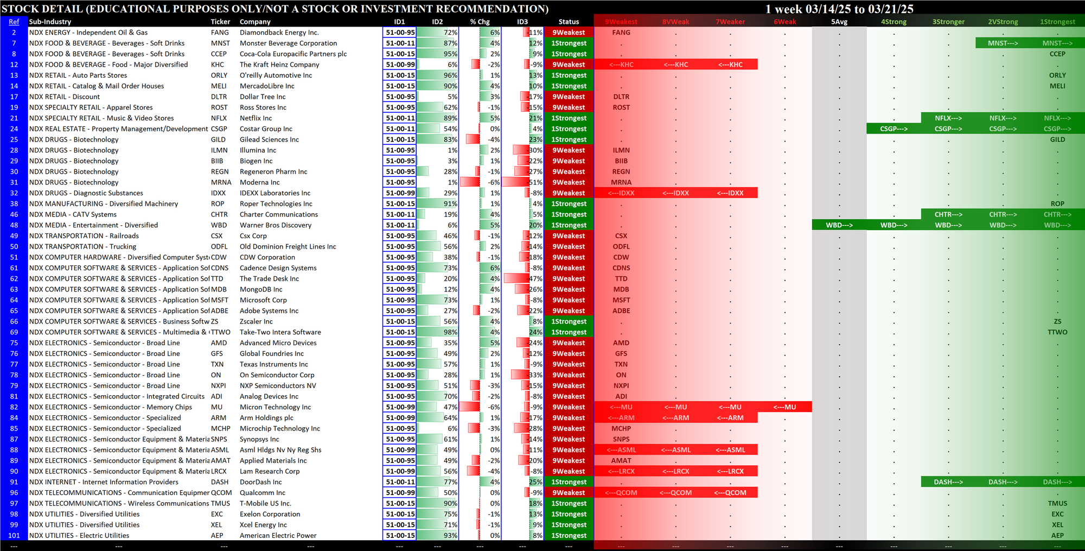This screenshot has height=551, width=1085.
Task: Click the NDX ENERGY - Independent Oil & Gas cell
Action: [88, 33]
